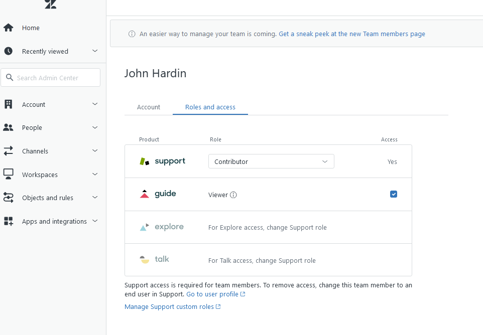The height and width of the screenshot is (335, 483).
Task: Click the Explore product logo
Action: pyautogui.click(x=161, y=227)
